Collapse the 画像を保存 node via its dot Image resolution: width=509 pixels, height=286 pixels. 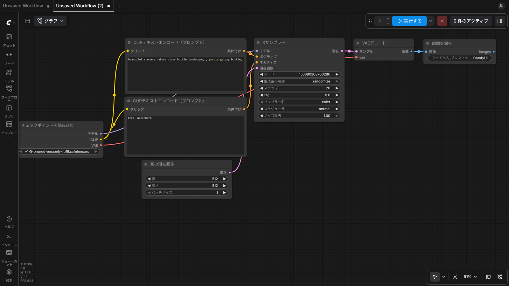[x=428, y=43]
